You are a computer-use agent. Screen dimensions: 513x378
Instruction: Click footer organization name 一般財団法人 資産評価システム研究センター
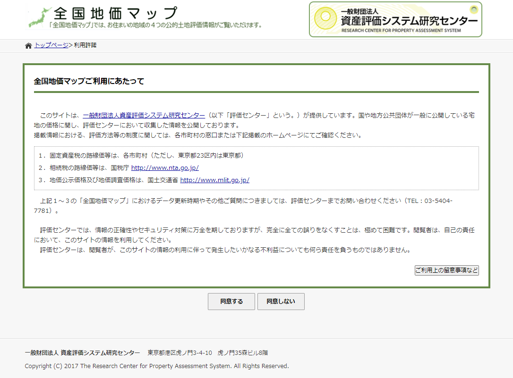pos(83,353)
